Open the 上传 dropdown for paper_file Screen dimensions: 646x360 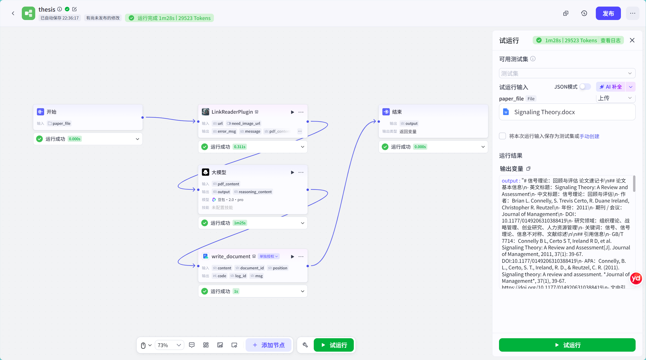pos(616,98)
